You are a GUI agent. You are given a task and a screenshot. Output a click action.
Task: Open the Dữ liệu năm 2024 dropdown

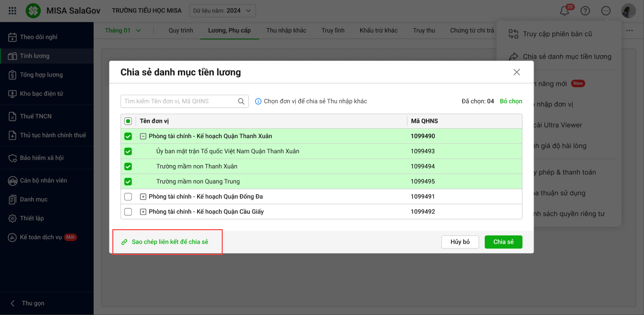222,11
